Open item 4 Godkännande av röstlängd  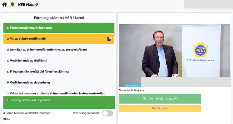(59, 61)
